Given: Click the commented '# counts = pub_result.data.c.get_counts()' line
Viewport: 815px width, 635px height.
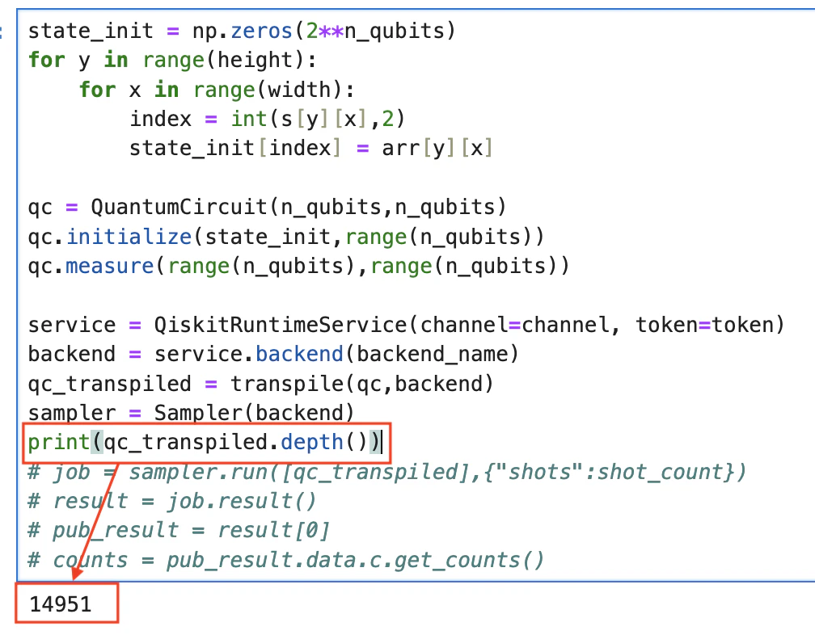Looking at the screenshot, I should (x=286, y=560).
